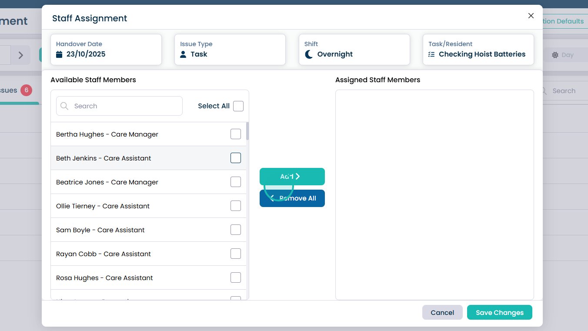The height and width of the screenshot is (331, 588).
Task: Save changes to staff assignment
Action: point(499,312)
